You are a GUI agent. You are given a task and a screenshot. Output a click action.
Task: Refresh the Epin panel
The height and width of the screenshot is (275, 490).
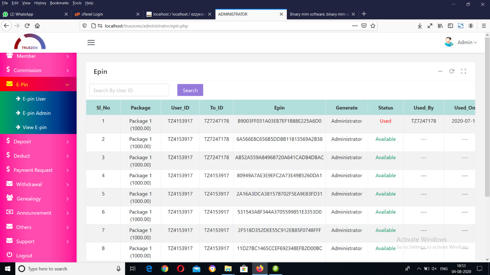click(452, 71)
